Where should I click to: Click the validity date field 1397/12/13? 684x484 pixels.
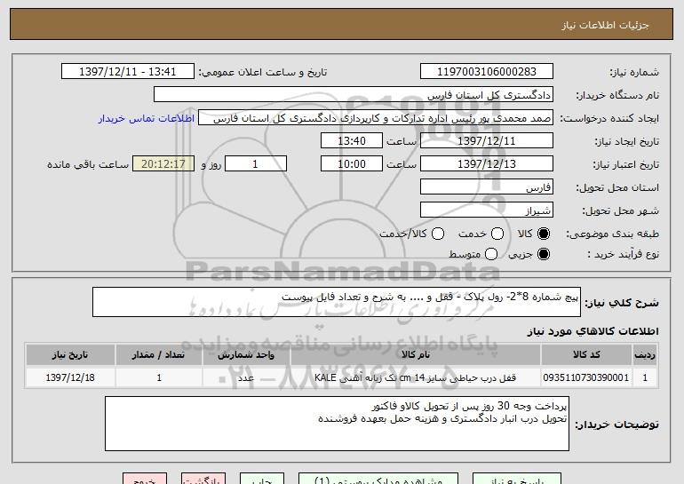(x=487, y=164)
